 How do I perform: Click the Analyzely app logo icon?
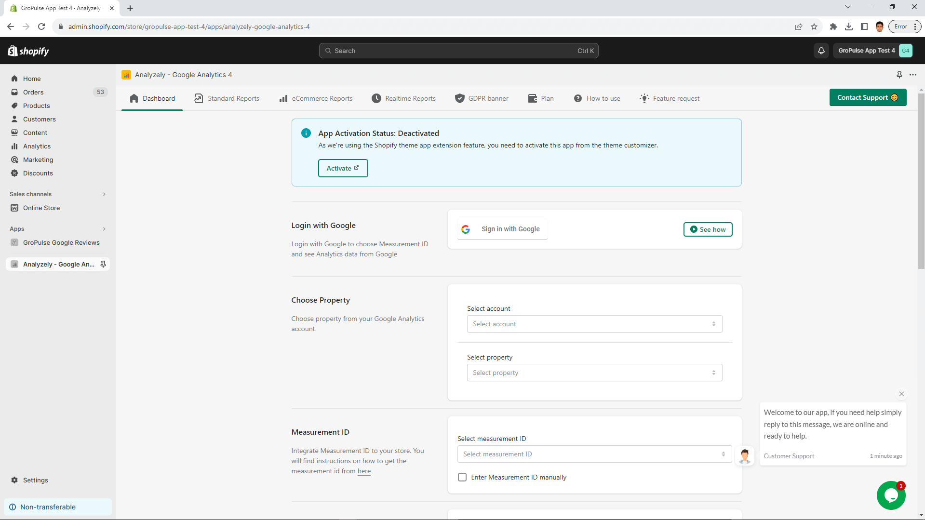coord(126,75)
